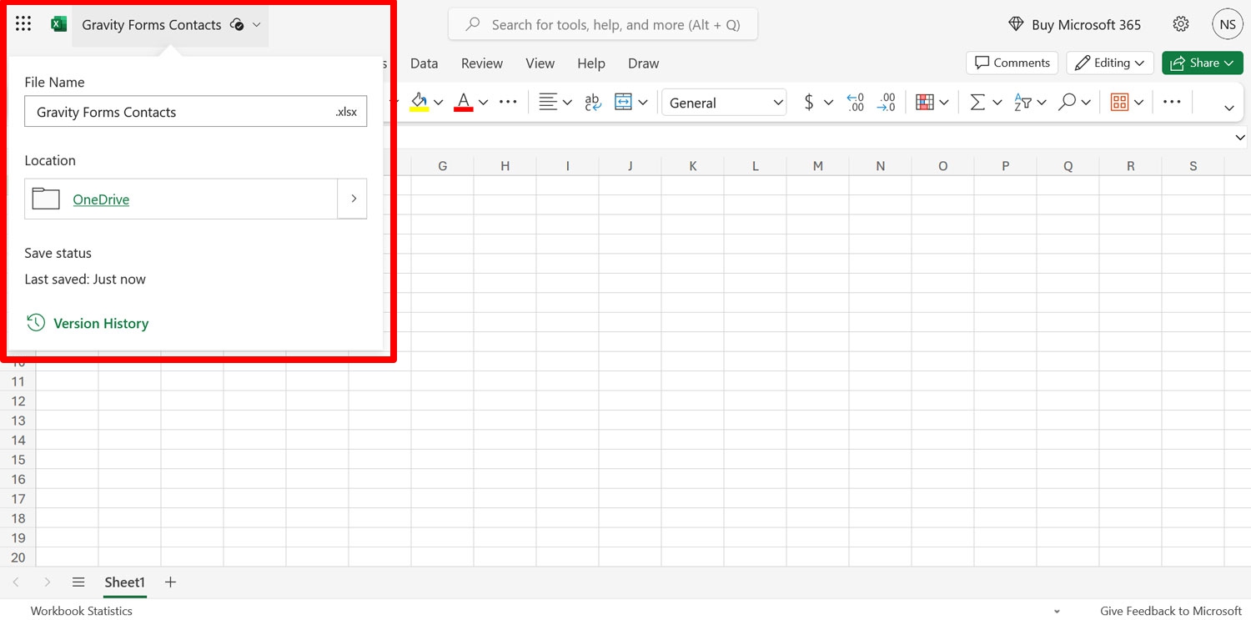This screenshot has height=620, width=1251.
Task: Toggle wrap text
Action: [593, 102]
